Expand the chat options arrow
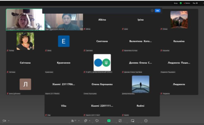Viewport: 204px width, 125px height. pos(90,121)
